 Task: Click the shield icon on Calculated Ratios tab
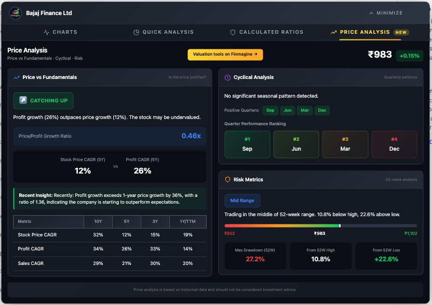(232, 32)
